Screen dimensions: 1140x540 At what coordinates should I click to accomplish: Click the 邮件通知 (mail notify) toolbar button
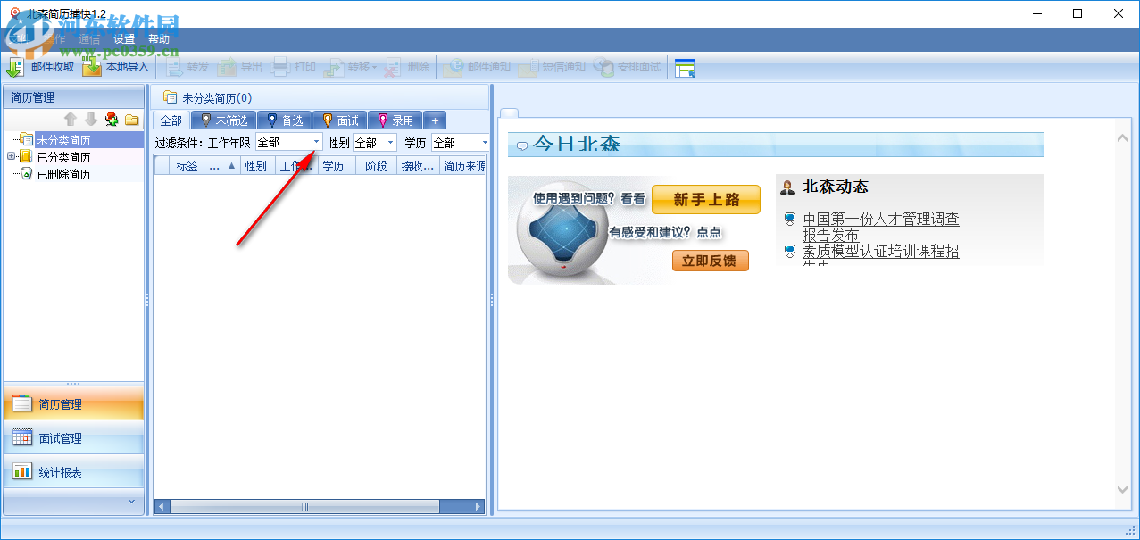(478, 67)
